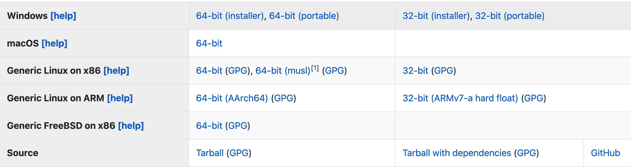Open the GitHub source link

tap(605, 153)
